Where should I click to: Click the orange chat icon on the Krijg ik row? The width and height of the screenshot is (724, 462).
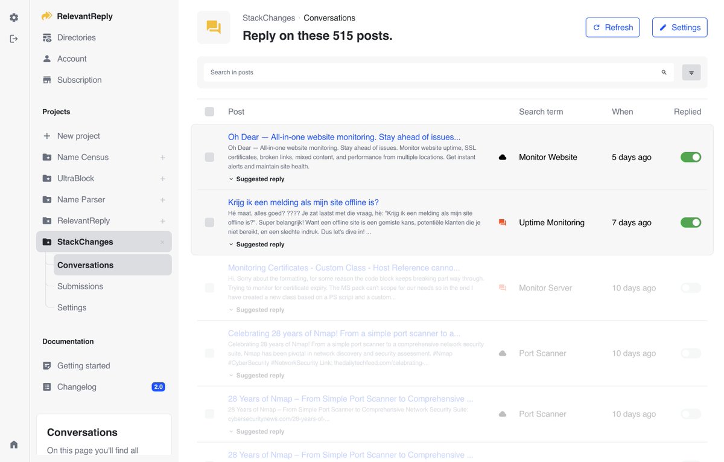coord(503,223)
